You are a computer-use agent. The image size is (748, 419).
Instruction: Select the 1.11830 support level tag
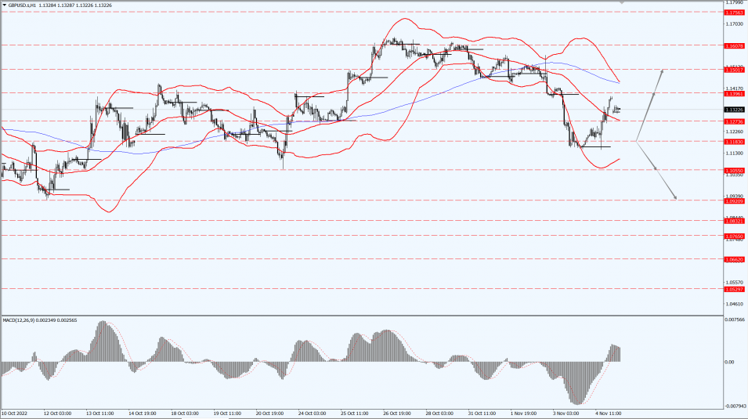[734, 142]
